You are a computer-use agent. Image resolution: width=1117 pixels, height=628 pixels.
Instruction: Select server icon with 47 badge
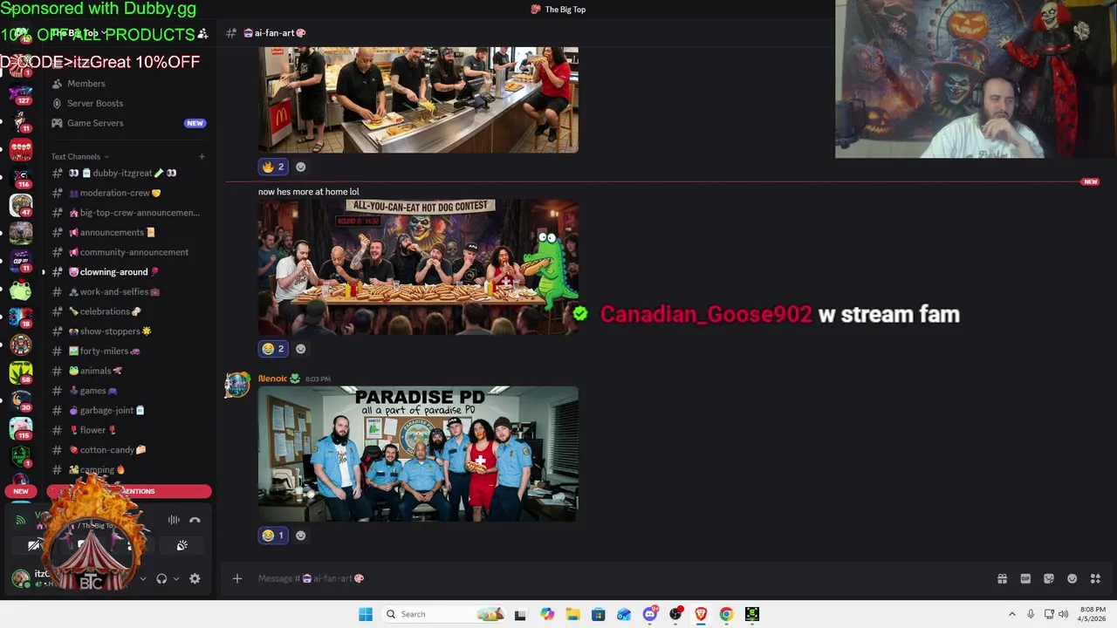[21, 206]
